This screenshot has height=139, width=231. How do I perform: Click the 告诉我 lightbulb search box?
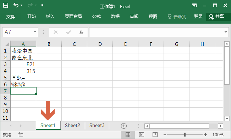point(178,17)
